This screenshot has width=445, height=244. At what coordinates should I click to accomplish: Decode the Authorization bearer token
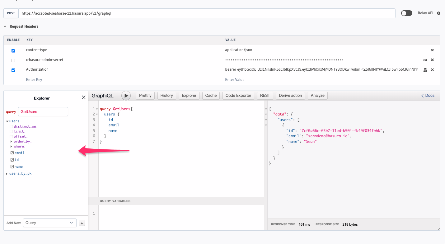coord(425,70)
